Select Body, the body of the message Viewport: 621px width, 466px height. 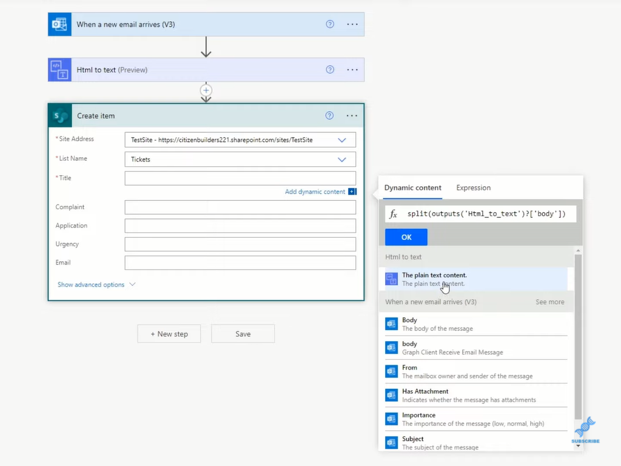click(x=476, y=324)
